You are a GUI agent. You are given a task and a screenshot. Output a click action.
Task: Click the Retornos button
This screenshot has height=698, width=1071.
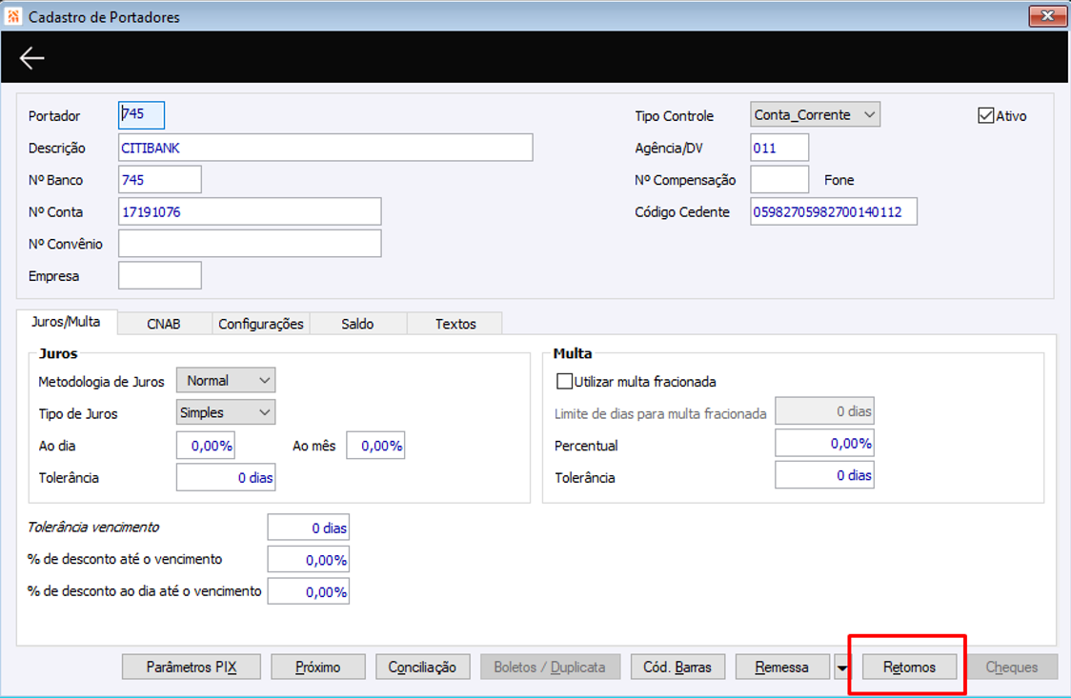pyautogui.click(x=909, y=667)
